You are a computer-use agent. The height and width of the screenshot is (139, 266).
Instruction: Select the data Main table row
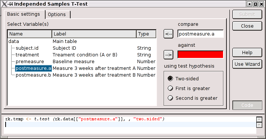(82, 41)
